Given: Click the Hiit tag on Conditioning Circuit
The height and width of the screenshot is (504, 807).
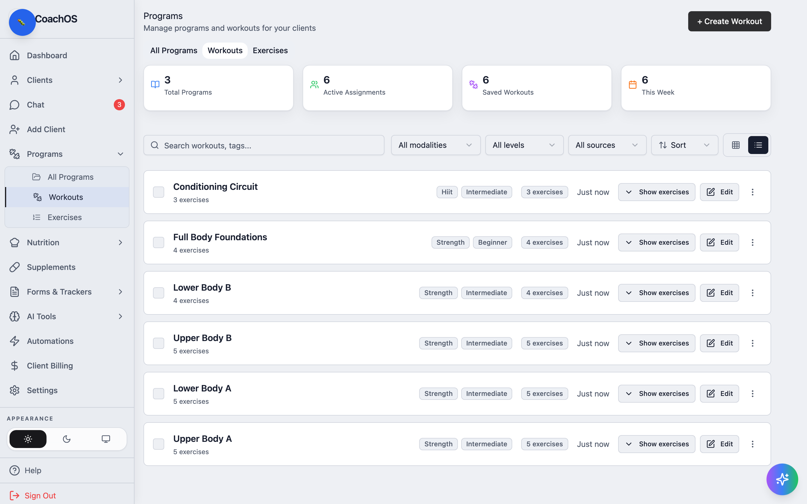Looking at the screenshot, I should (447, 192).
